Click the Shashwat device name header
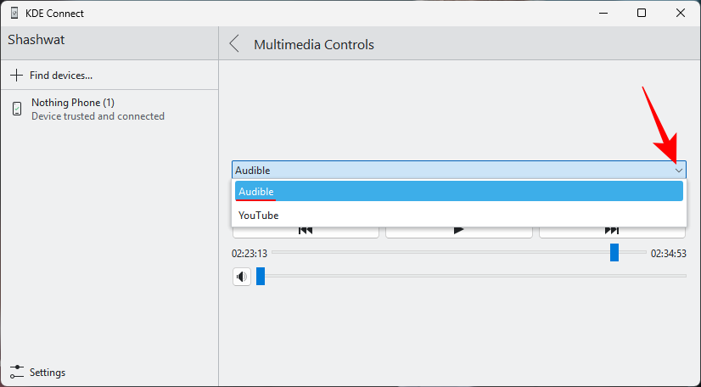This screenshot has width=701, height=387. [36, 40]
